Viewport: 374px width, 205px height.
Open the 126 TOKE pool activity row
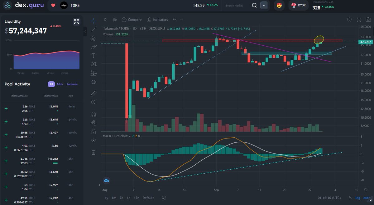(42, 108)
